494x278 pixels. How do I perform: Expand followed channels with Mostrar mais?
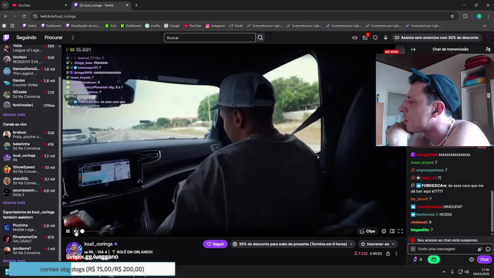tap(14, 115)
